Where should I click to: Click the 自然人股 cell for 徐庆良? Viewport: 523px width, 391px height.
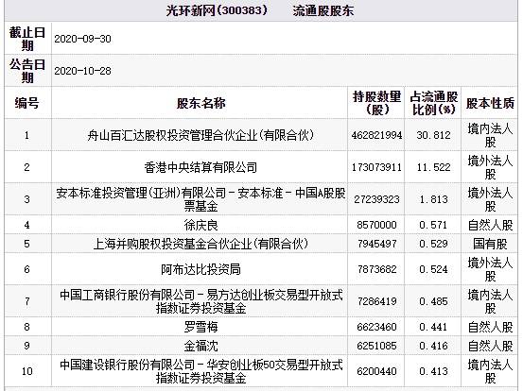(490, 225)
